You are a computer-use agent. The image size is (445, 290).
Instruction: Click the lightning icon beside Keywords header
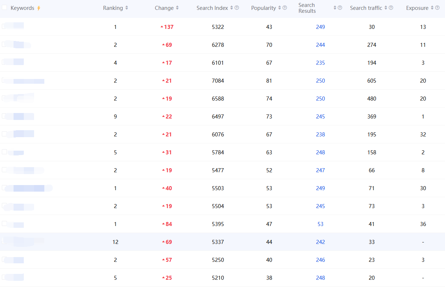(x=39, y=8)
